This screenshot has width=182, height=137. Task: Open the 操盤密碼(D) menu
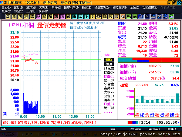(x=102, y=8)
